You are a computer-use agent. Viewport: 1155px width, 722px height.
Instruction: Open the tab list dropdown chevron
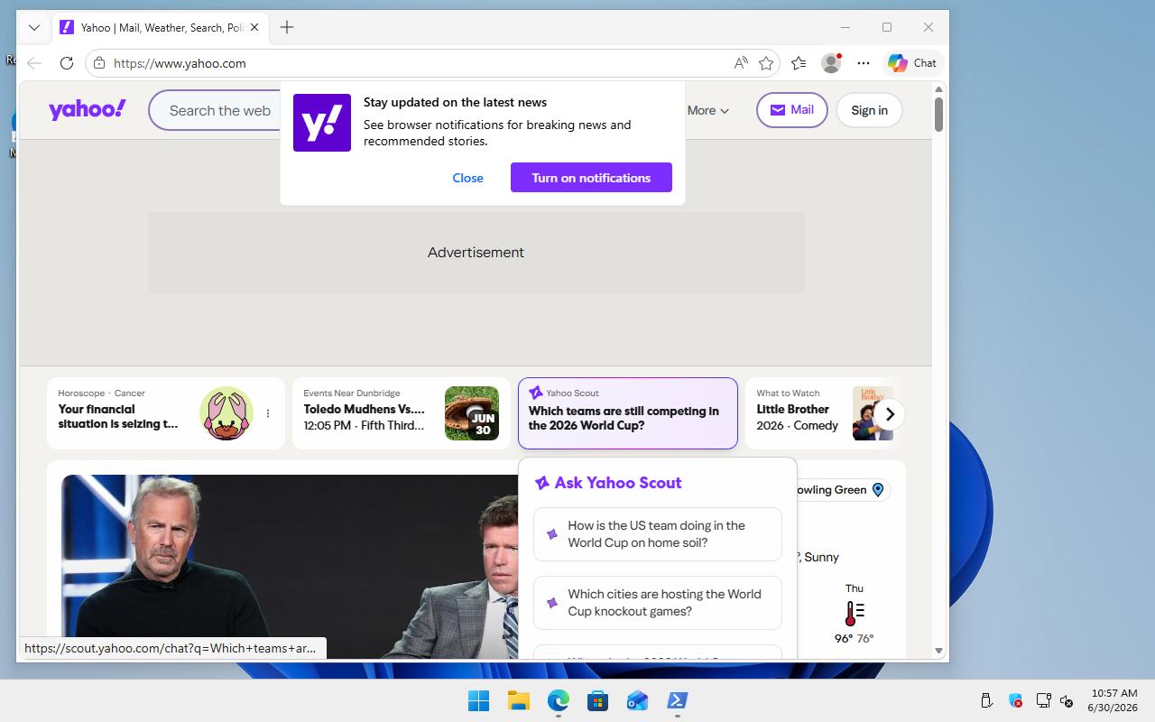34,27
